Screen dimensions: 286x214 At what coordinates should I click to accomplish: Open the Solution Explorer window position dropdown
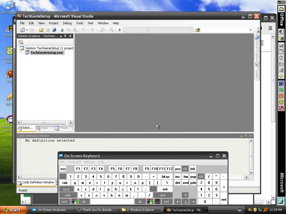pos(61,36)
